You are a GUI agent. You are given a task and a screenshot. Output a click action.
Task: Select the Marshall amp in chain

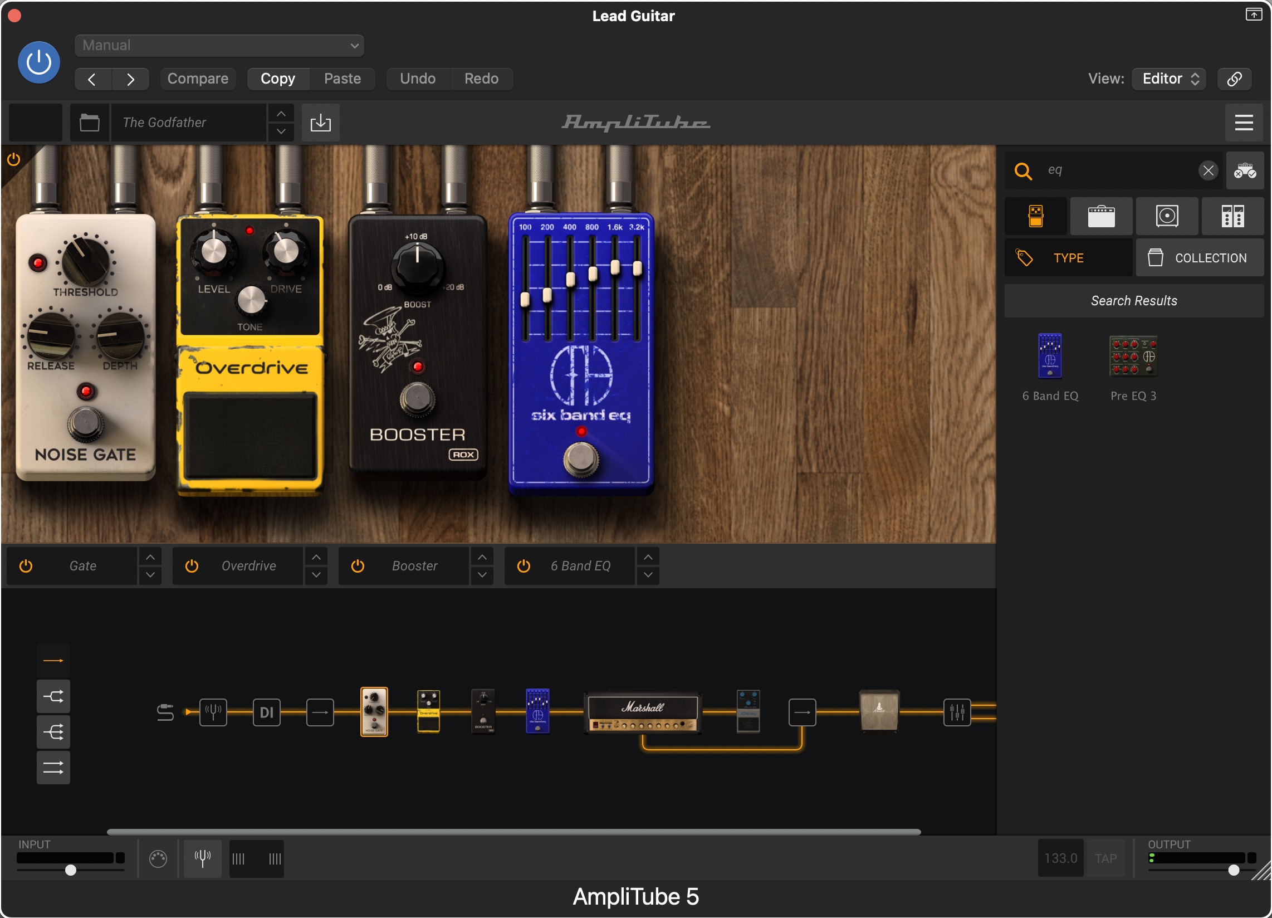[643, 712]
